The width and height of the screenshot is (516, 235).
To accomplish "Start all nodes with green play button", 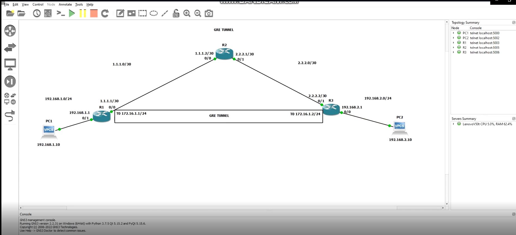I will click(72, 13).
